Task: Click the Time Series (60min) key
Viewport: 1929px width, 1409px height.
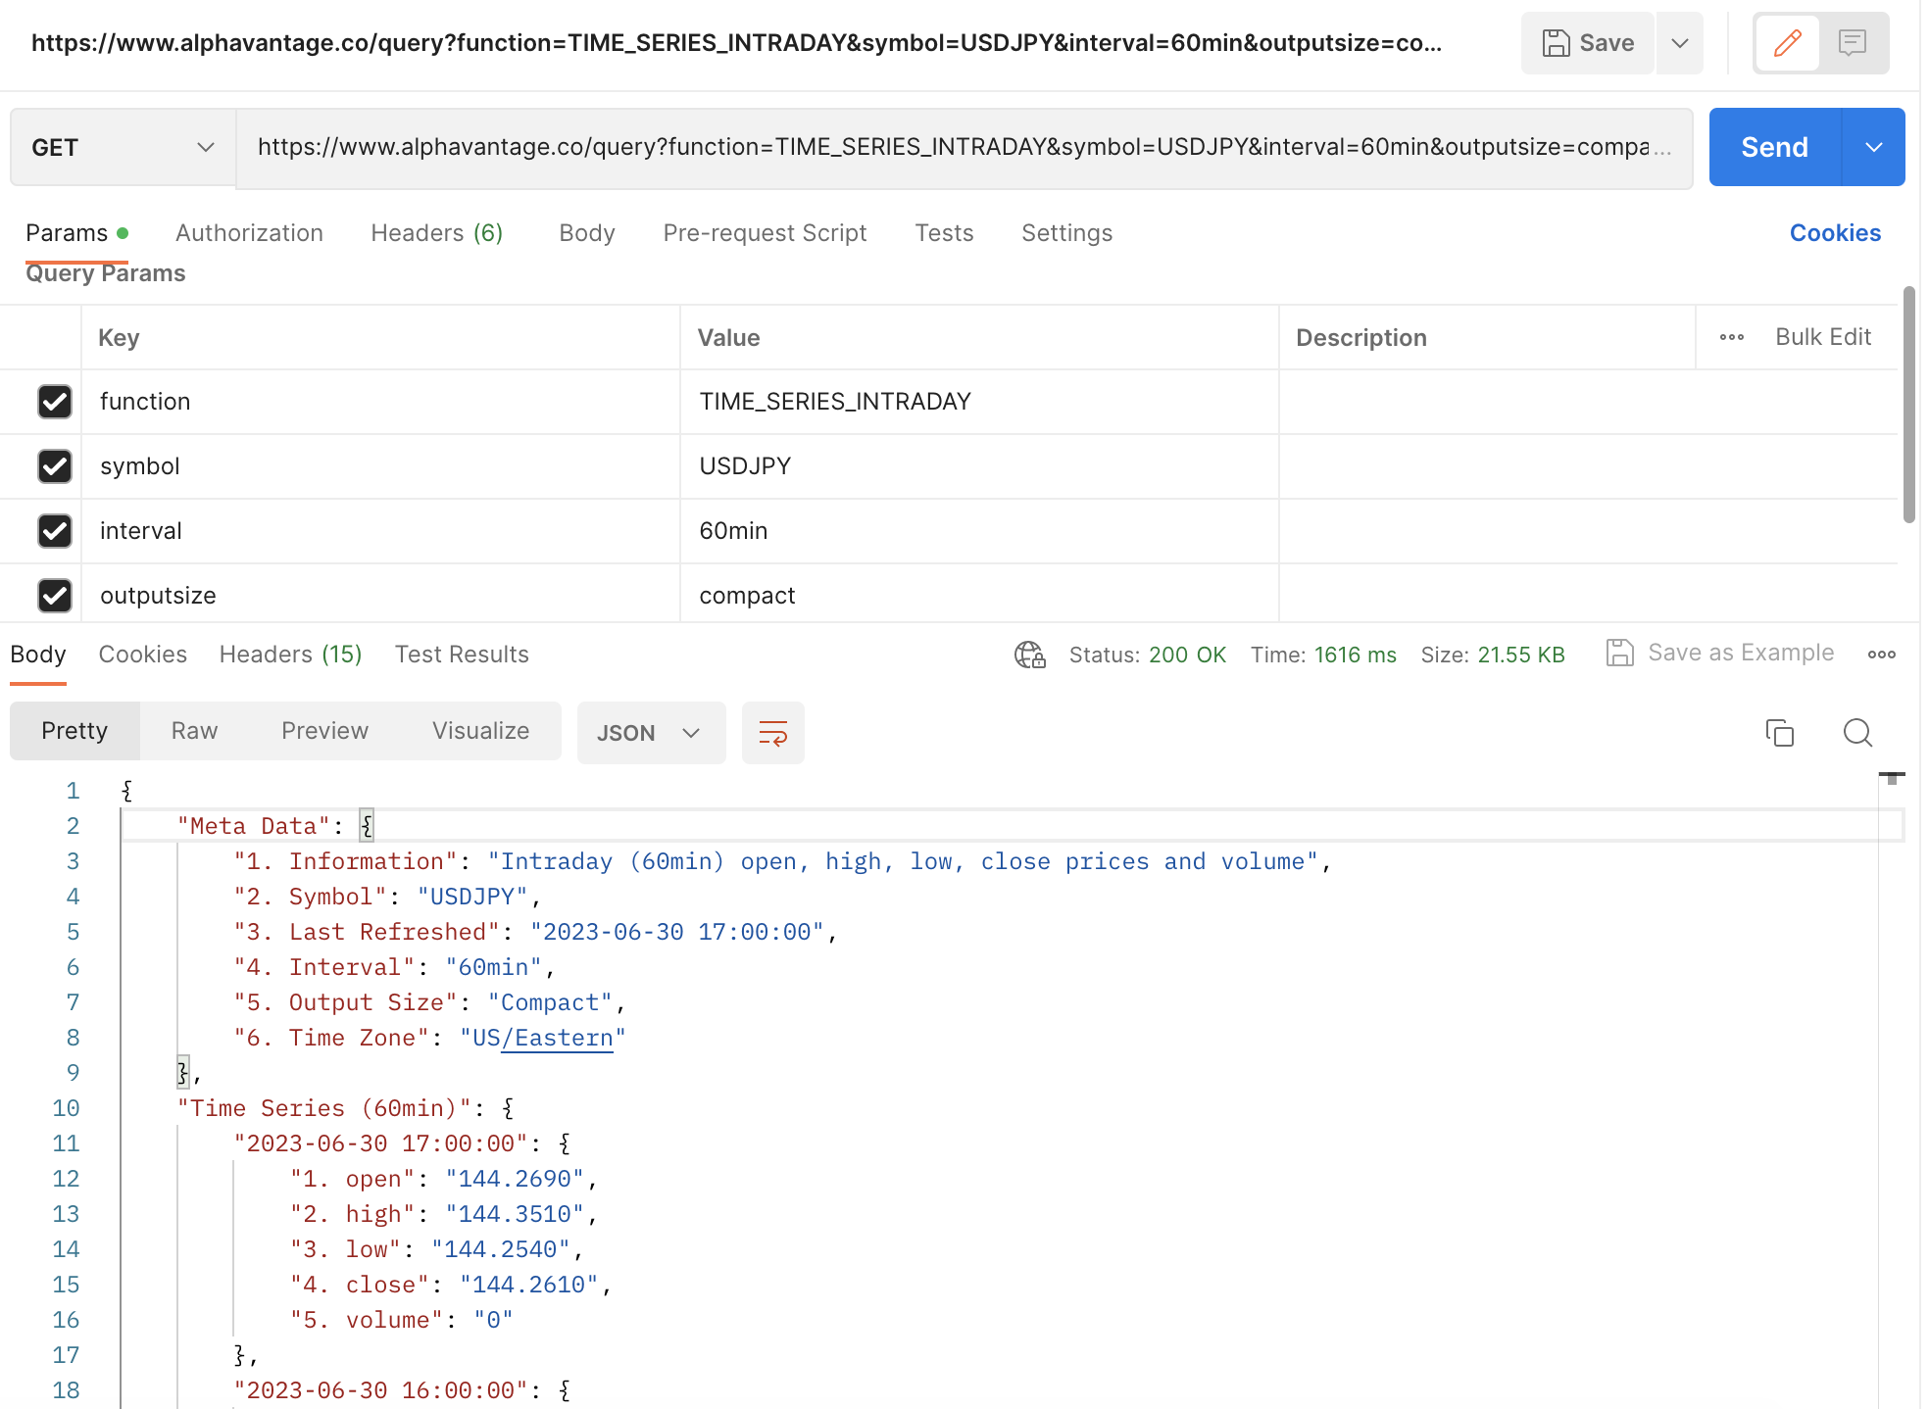Action: coord(323,1108)
